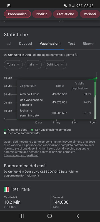100x222 pixels.
Task: Open the Vaccinazioni tab
Action: pos(50,44)
